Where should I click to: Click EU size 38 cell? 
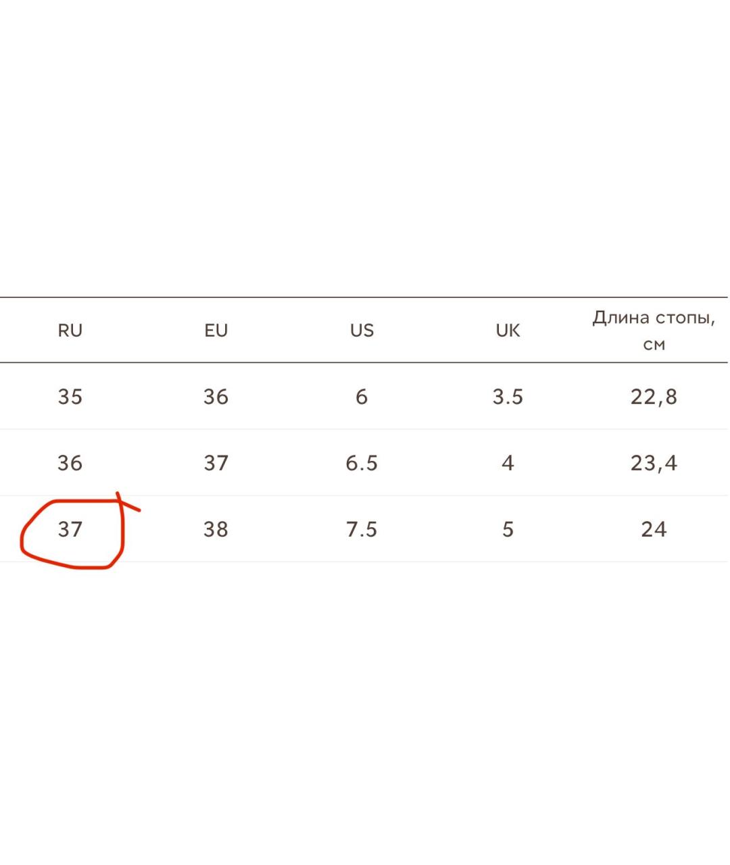coord(216,529)
